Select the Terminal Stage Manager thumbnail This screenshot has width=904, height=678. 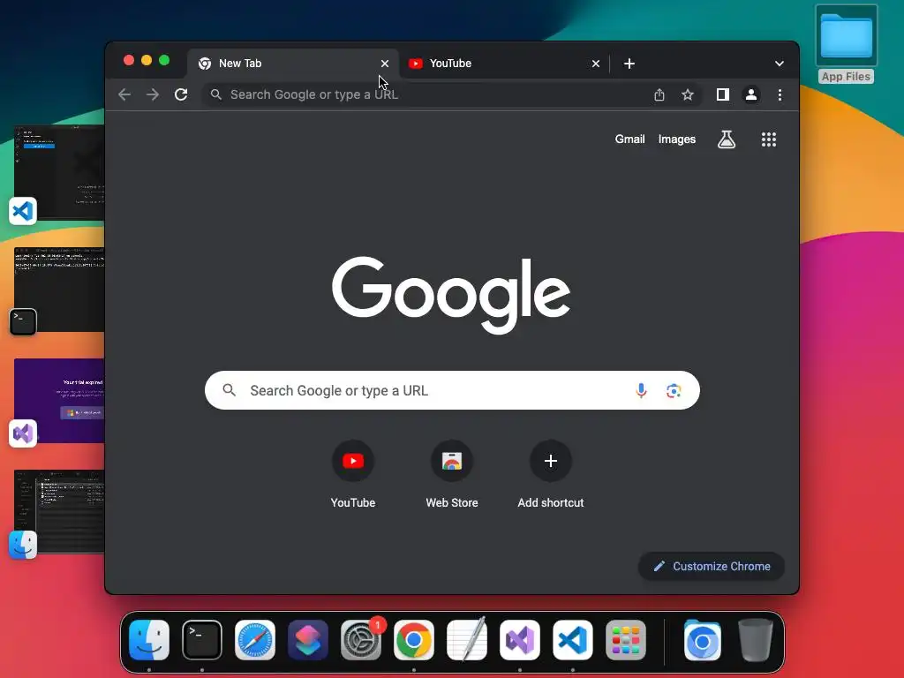59,290
